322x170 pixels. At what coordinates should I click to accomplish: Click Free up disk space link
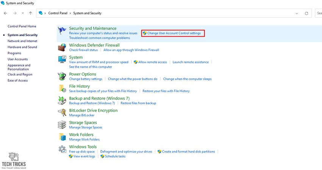click(82, 151)
